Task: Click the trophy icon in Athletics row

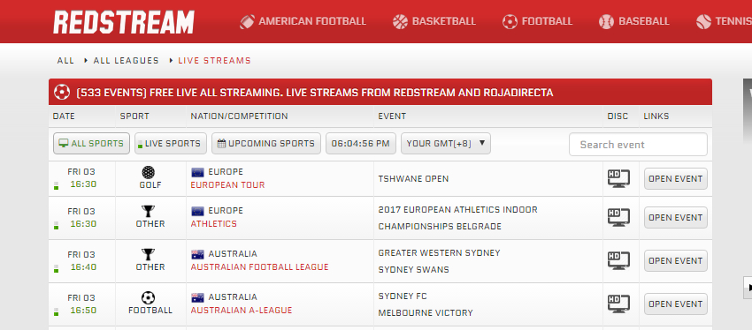Action: [x=149, y=211]
